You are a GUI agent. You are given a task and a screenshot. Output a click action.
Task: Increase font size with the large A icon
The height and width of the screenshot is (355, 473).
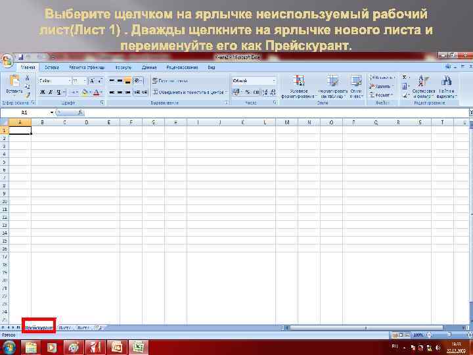pyautogui.click(x=92, y=81)
